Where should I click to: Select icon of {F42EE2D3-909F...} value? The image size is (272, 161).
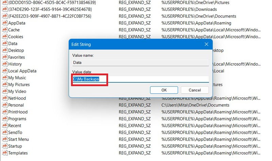5,16
